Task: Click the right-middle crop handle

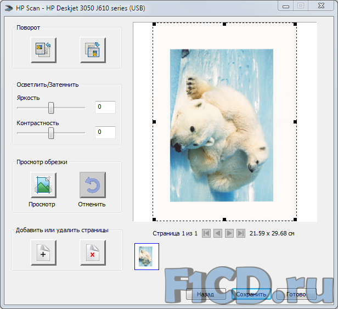Action: coord(295,122)
